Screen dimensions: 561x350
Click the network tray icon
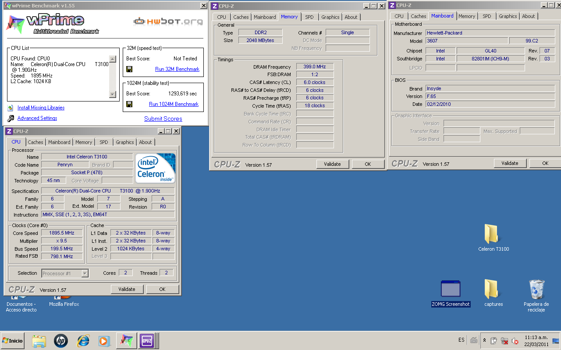pyautogui.click(x=504, y=340)
